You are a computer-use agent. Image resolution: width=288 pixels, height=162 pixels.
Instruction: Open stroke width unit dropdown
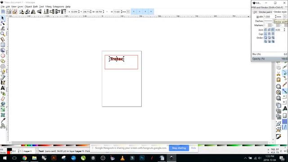pyautogui.click(x=284, y=17)
